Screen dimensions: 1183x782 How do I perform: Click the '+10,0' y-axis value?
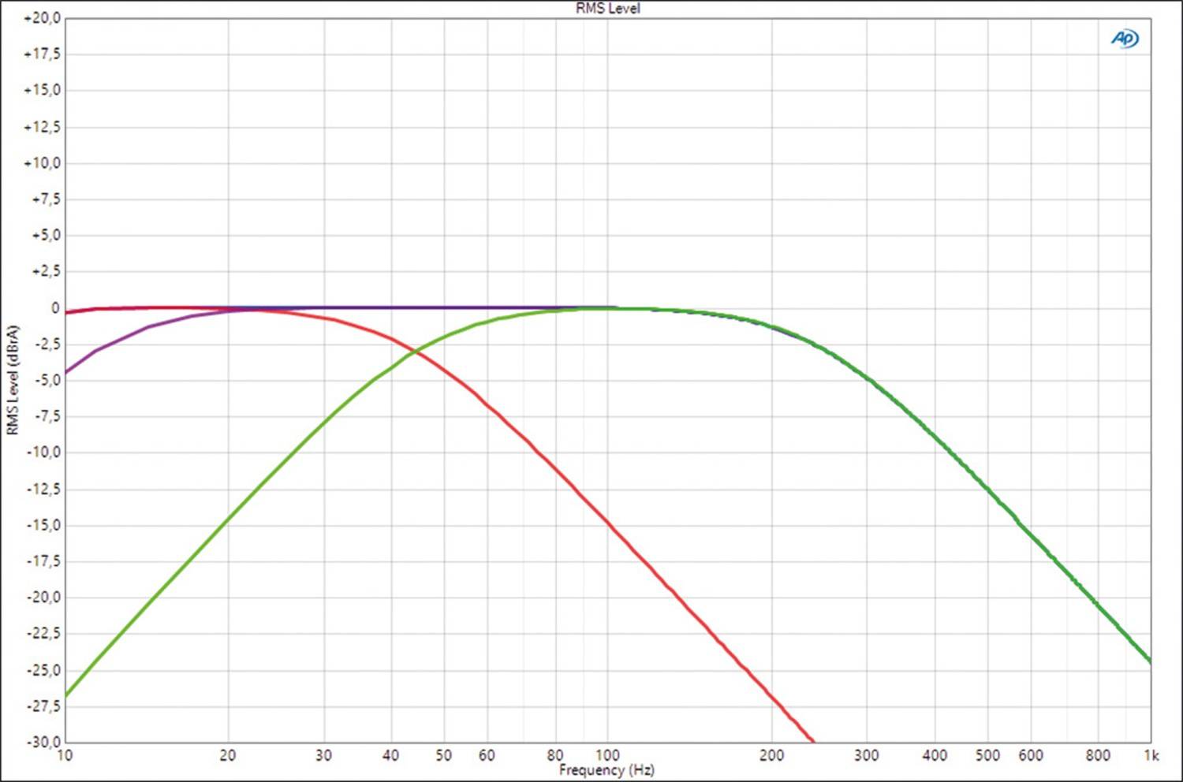(x=42, y=163)
